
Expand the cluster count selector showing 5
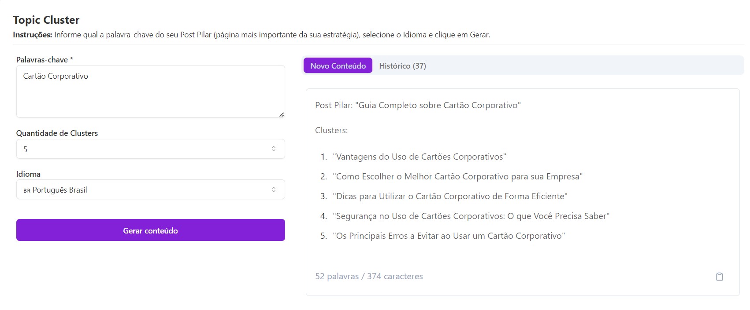tap(150, 149)
